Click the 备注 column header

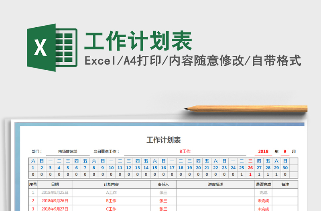[x=285, y=185]
